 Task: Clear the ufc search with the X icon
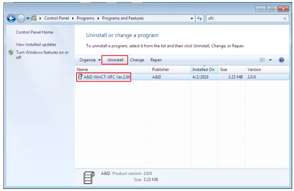(285, 18)
